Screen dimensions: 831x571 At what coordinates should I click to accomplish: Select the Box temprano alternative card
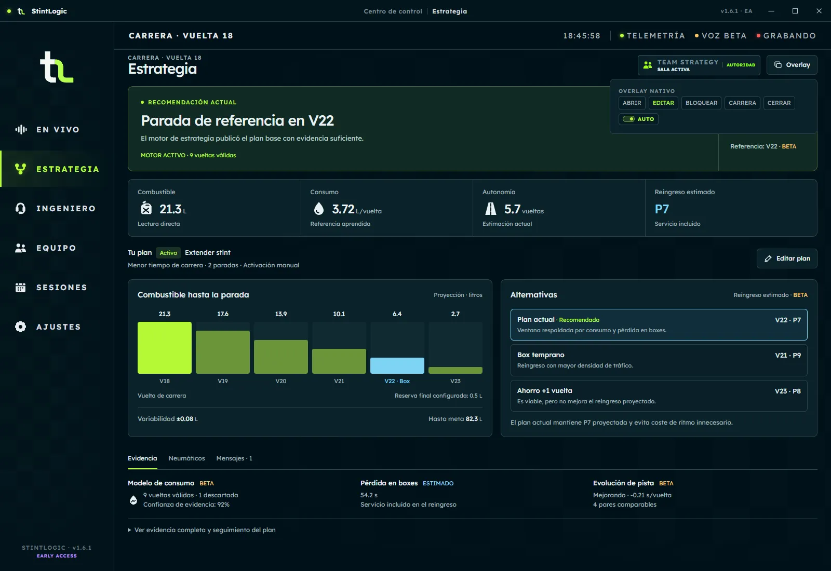coord(659,360)
